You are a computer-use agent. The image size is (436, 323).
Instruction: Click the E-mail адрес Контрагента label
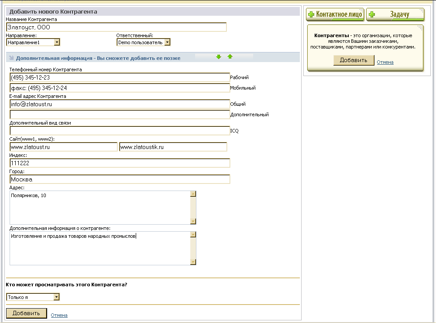[x=38, y=96]
